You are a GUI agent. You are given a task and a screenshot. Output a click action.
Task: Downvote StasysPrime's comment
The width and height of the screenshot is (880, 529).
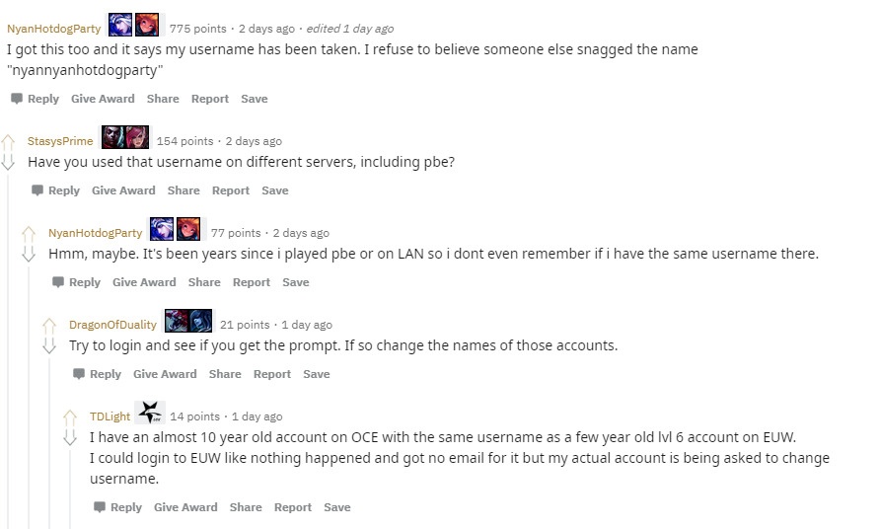(x=9, y=161)
